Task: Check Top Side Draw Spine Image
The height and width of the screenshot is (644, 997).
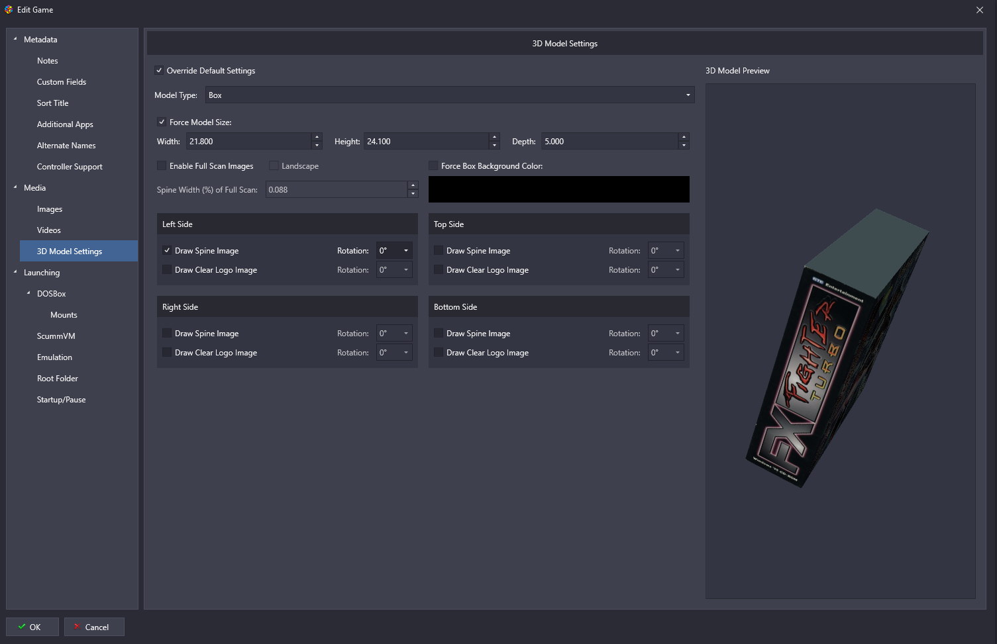Action: [x=439, y=250]
